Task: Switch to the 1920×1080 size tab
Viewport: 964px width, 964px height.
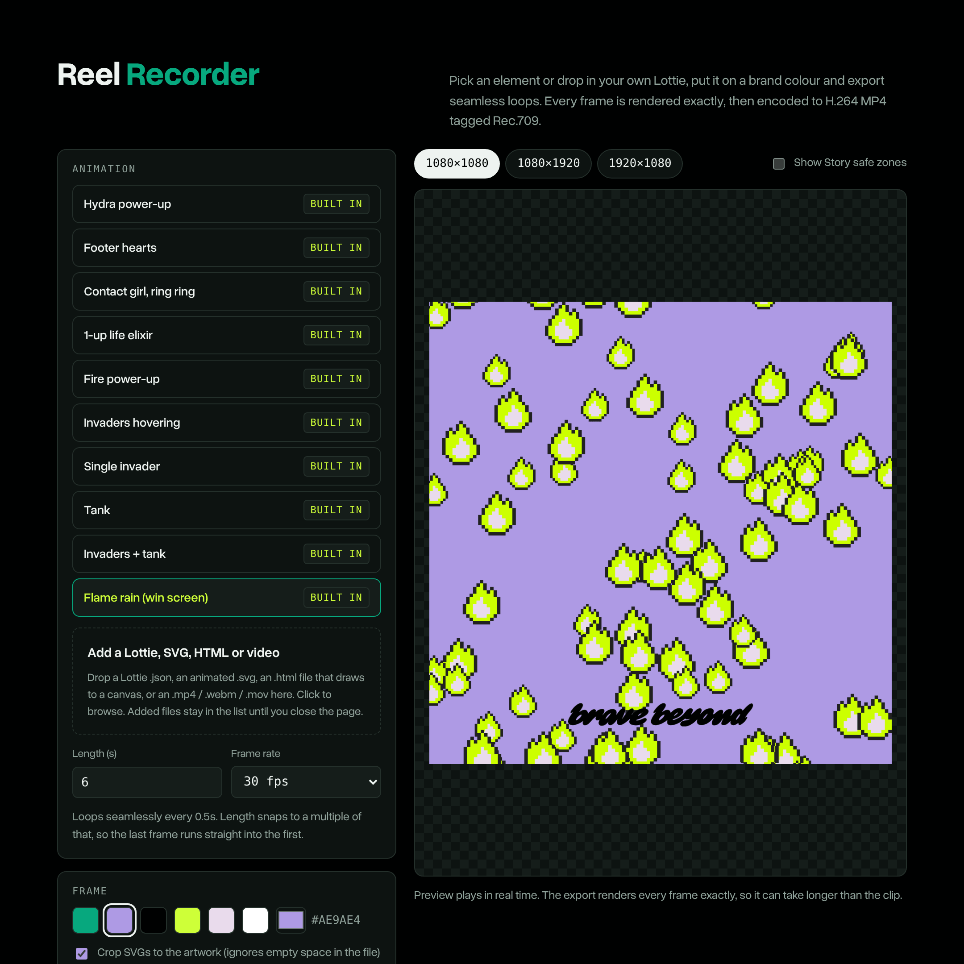Action: 640,164
